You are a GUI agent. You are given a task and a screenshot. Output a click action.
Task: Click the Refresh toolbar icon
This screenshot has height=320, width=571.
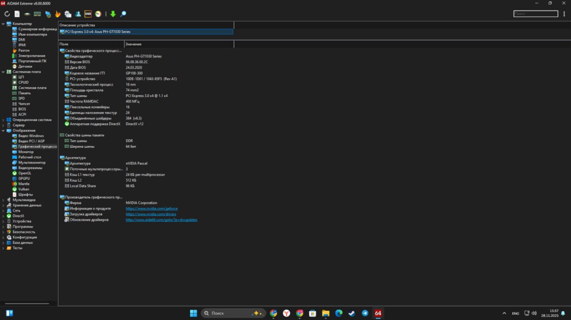(x=7, y=14)
